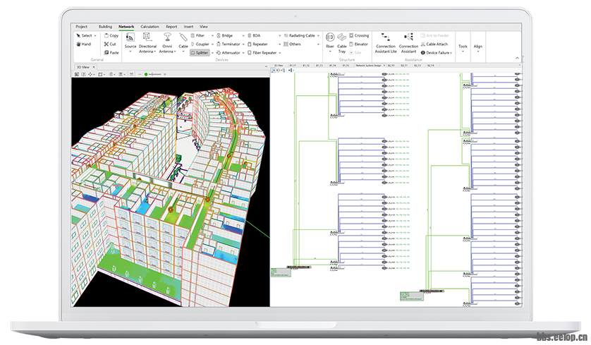This screenshot has height=345, width=591.
Task: Click the first 3D View toolbar icon
Action: [x=76, y=74]
